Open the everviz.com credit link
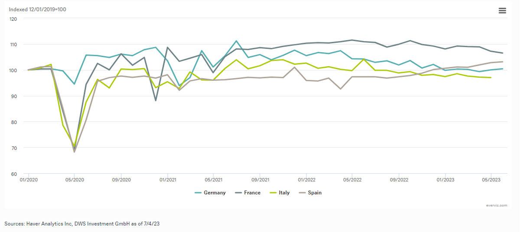 point(497,206)
